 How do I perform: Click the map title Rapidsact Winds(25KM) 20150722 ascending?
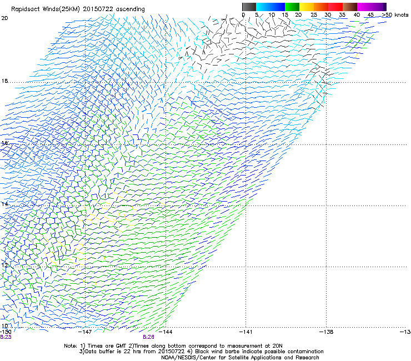78,9
